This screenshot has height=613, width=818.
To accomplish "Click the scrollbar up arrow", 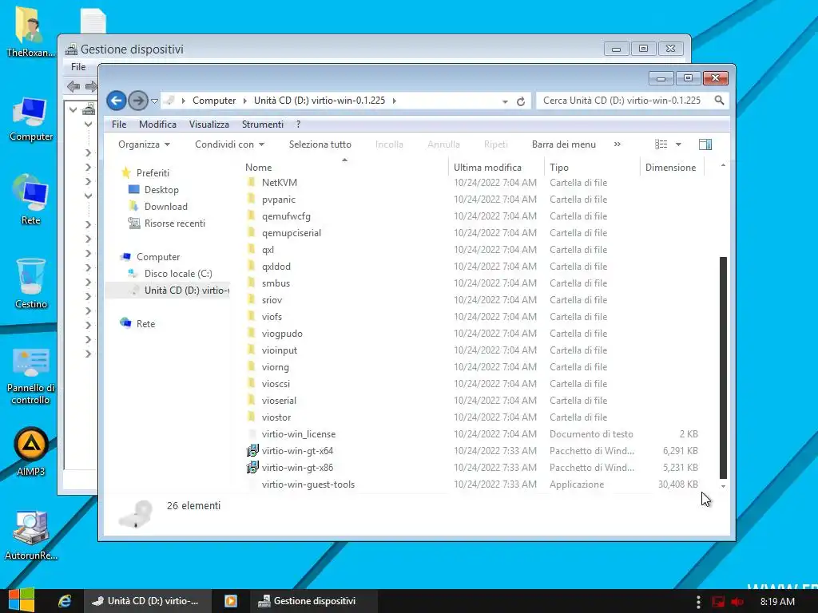I will (723, 165).
